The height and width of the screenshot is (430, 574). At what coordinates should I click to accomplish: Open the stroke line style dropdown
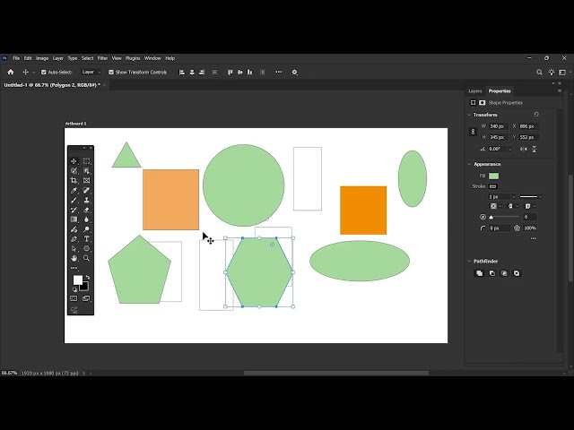pyautogui.click(x=531, y=197)
